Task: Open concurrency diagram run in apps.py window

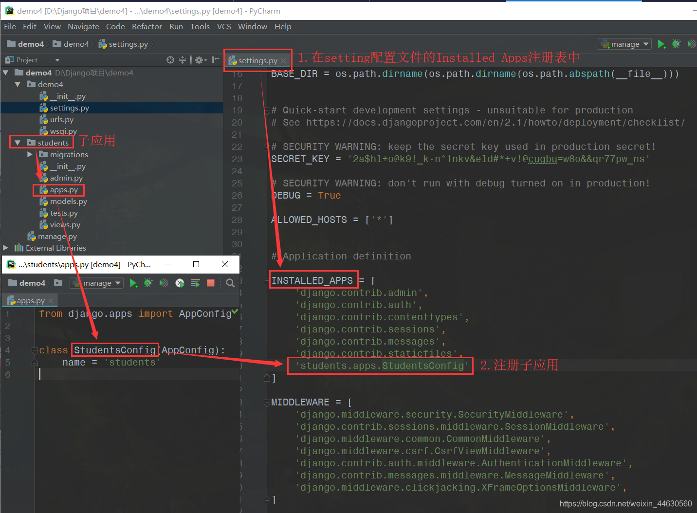Action: pos(195,283)
